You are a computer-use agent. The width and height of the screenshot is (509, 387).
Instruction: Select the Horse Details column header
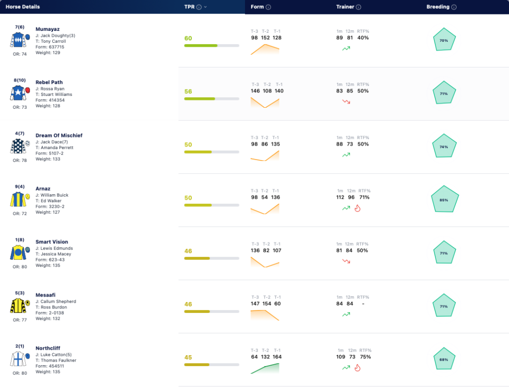pos(23,7)
